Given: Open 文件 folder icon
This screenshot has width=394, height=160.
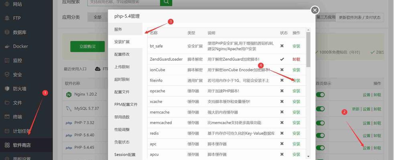Looking at the screenshot, I should click(x=7, y=103).
